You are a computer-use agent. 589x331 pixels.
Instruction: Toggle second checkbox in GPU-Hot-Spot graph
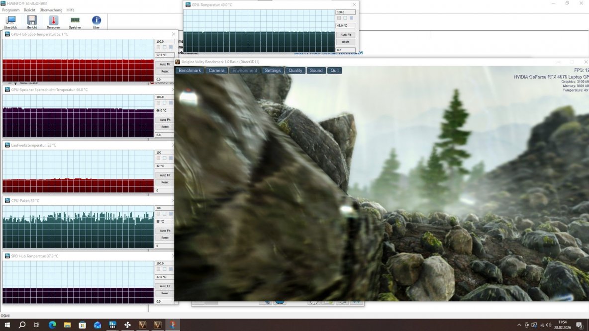(x=165, y=48)
